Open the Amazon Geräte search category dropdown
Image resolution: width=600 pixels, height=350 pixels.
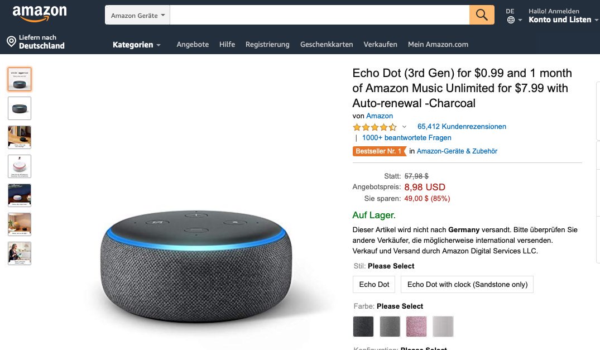coord(137,15)
